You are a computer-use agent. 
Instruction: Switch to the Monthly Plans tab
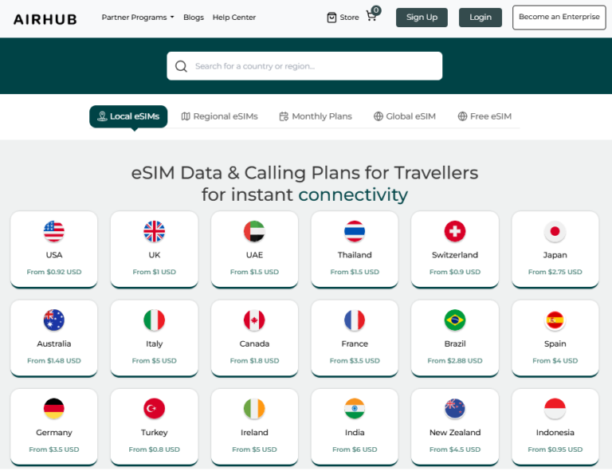click(316, 116)
